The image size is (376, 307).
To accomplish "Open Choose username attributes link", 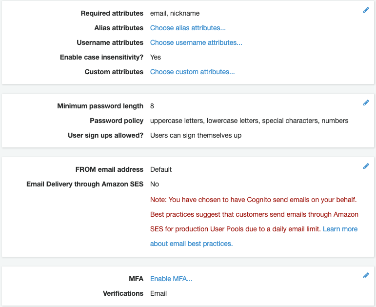I will coord(196,42).
